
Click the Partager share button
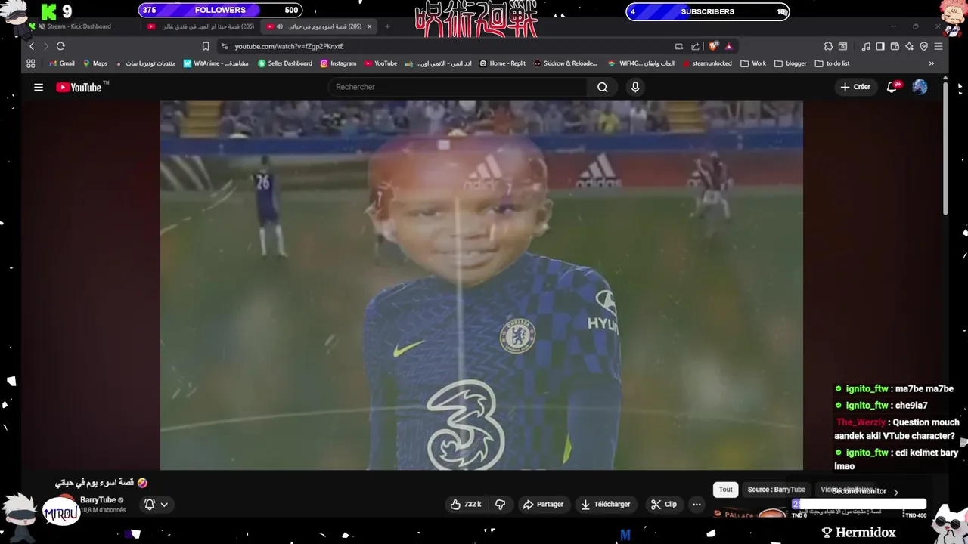(544, 505)
